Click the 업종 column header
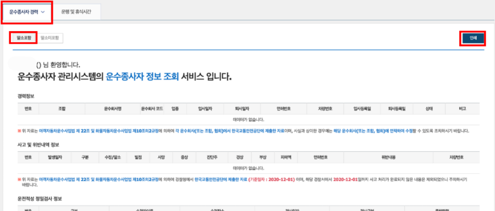The width and height of the screenshot is (495, 211). pos(175,109)
